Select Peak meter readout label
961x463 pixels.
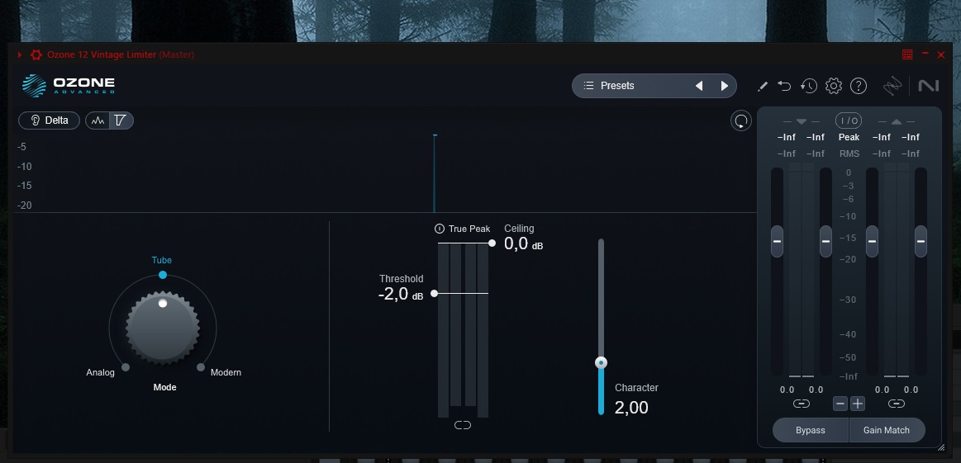click(849, 137)
